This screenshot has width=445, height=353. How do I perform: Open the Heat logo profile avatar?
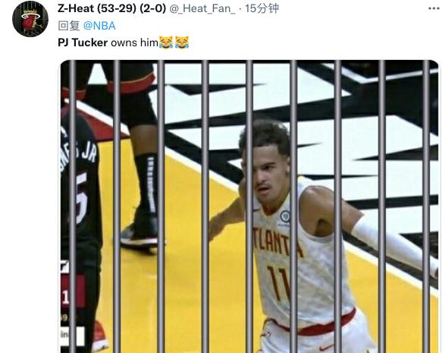pyautogui.click(x=30, y=19)
